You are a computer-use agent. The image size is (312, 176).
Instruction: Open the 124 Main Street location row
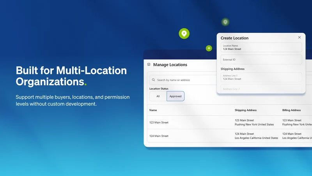point(230,136)
